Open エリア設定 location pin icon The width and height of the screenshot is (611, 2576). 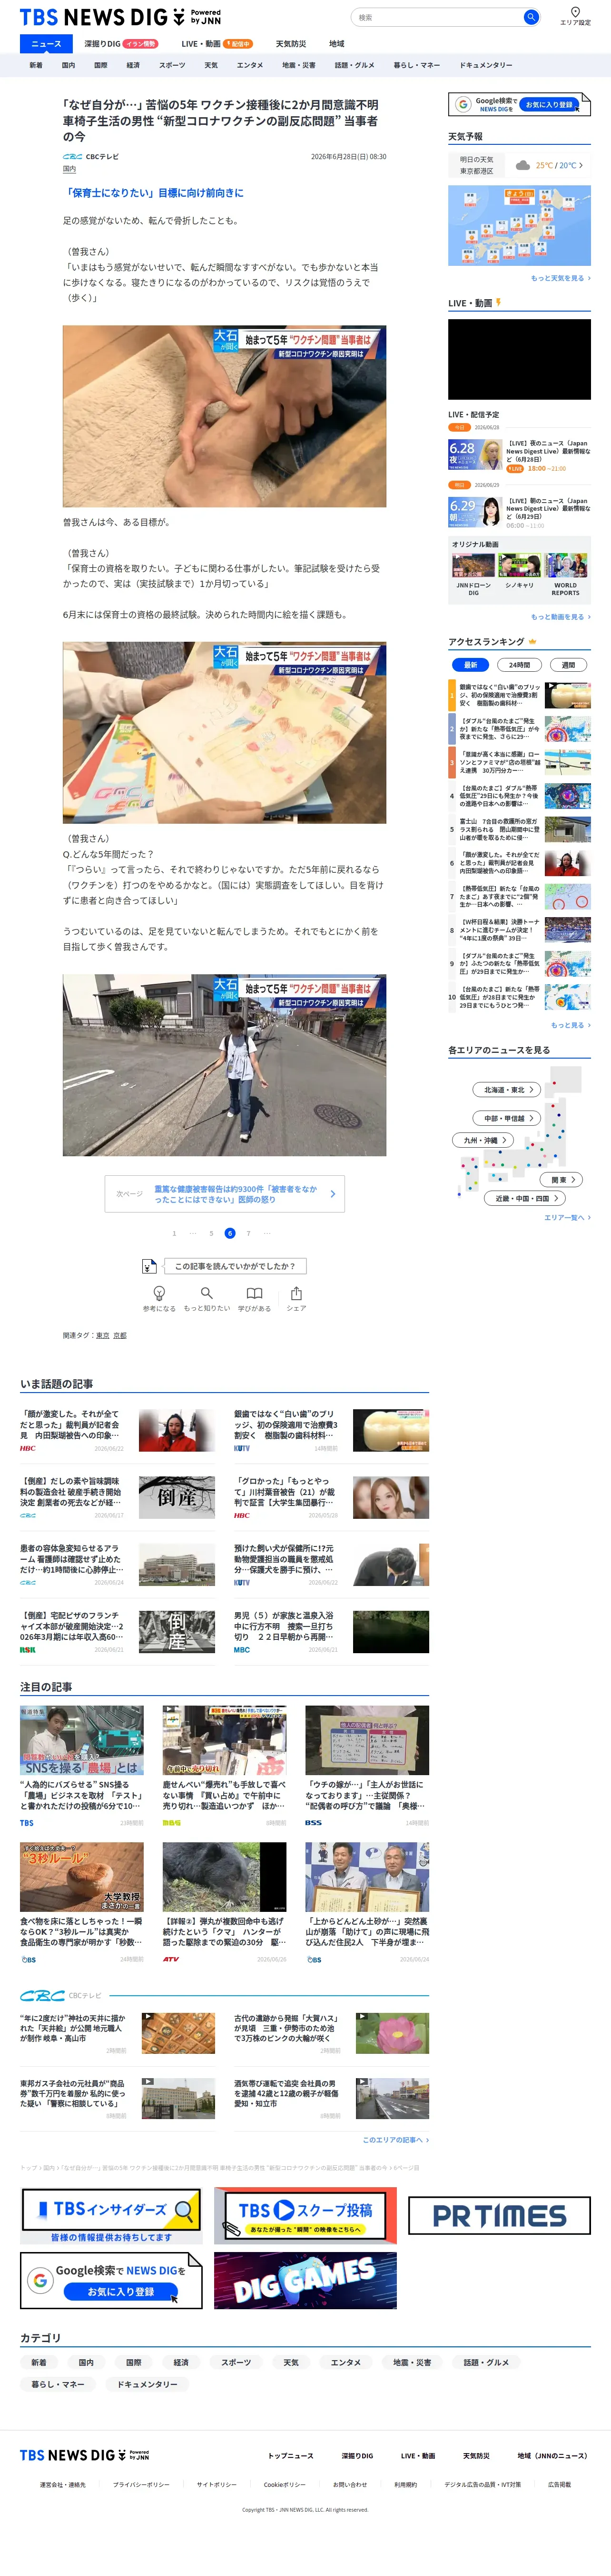point(575,12)
